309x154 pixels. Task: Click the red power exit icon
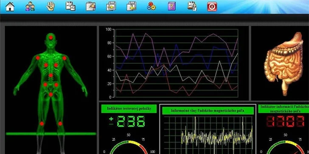pyautogui.click(x=212, y=6)
